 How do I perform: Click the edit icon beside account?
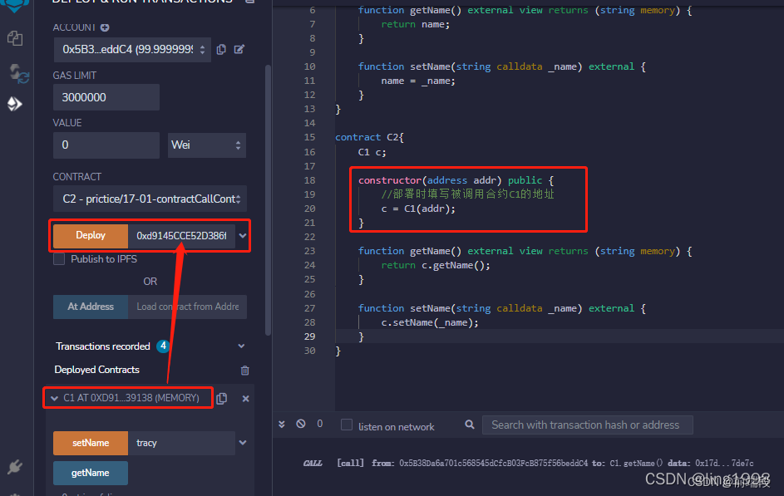pos(239,49)
